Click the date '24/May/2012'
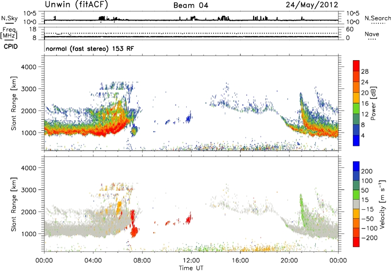The image size is (391, 271). point(312,5)
